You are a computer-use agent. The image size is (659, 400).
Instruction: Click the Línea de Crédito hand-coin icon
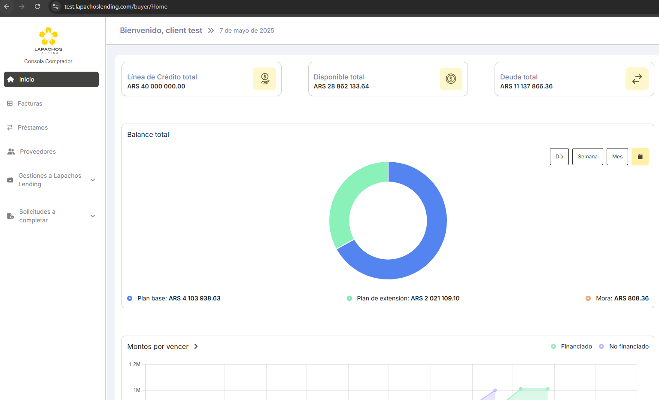tap(264, 79)
